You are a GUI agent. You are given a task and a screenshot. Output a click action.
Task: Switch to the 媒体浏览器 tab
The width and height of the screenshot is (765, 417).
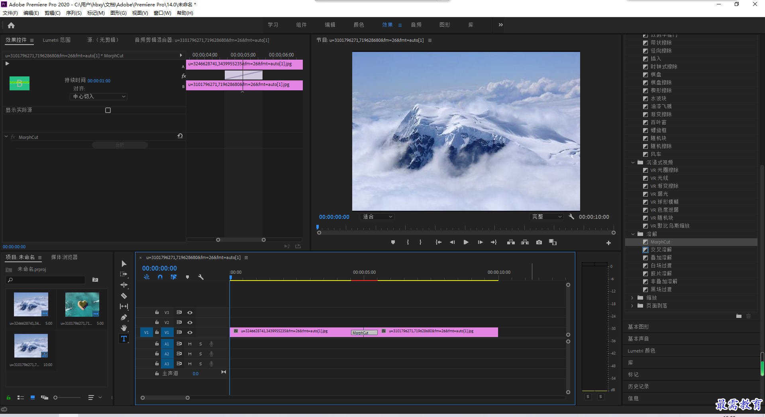point(64,257)
